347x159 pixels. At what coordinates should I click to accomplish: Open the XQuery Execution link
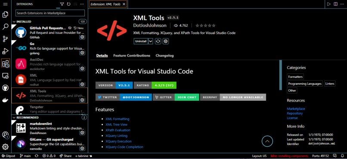tap(118, 141)
